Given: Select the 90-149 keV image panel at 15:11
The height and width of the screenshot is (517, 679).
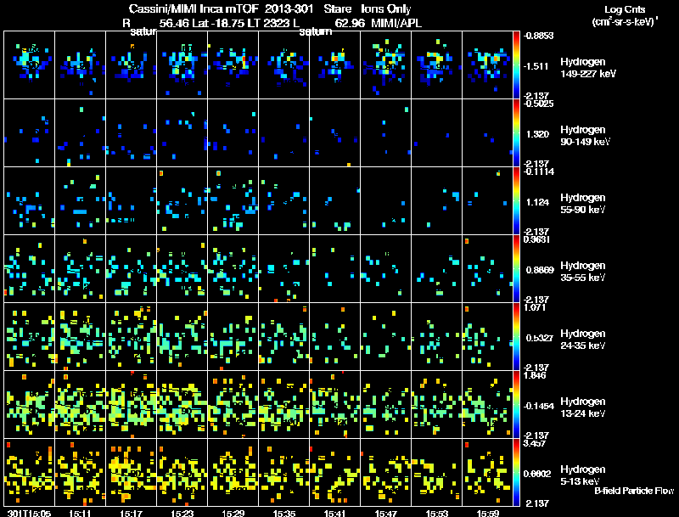Looking at the screenshot, I should tap(80, 133).
